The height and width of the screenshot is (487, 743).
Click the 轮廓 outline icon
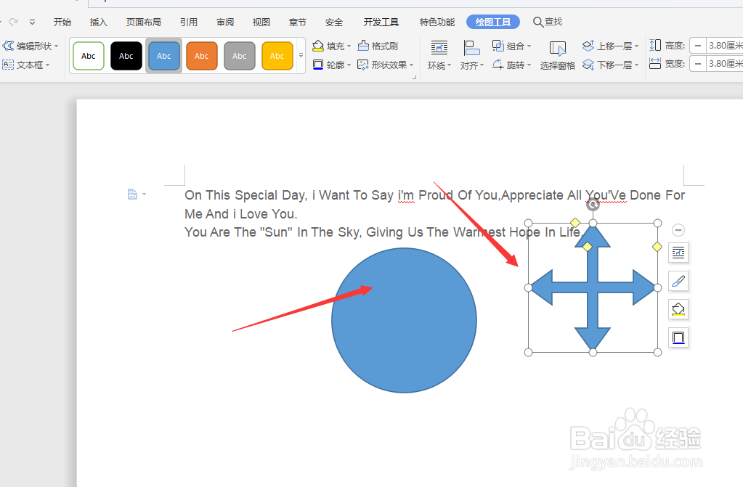(318, 65)
